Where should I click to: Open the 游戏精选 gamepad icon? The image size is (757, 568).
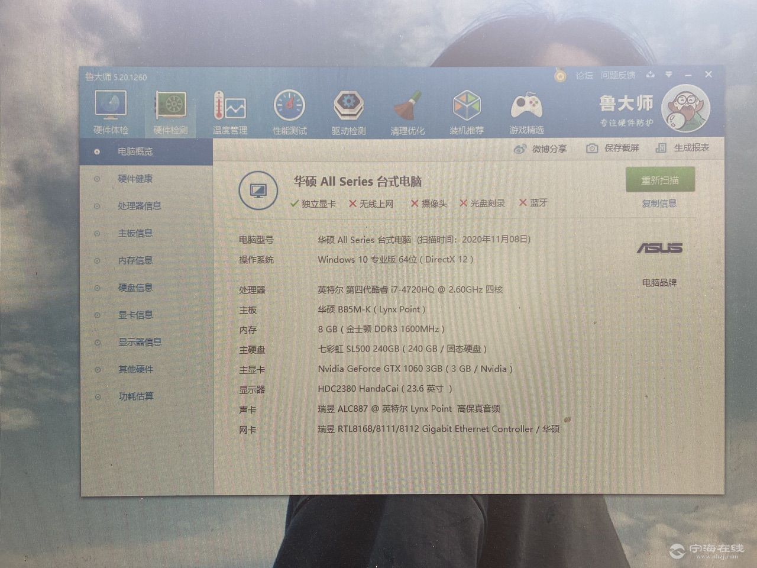526,112
